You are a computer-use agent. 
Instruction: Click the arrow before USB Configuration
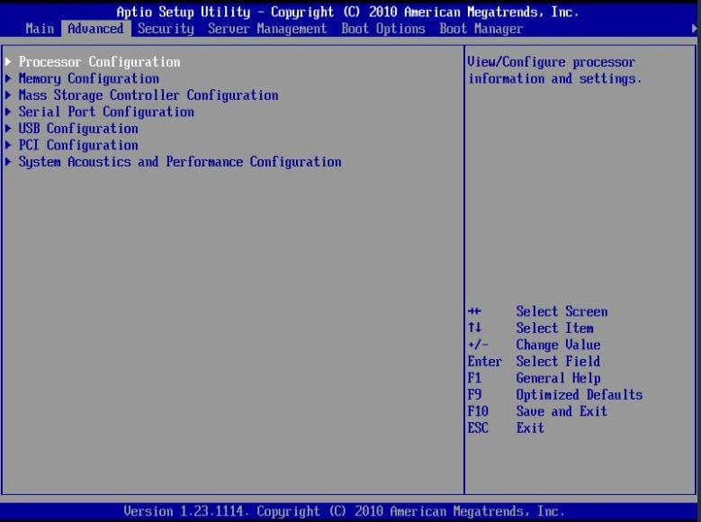(x=9, y=129)
